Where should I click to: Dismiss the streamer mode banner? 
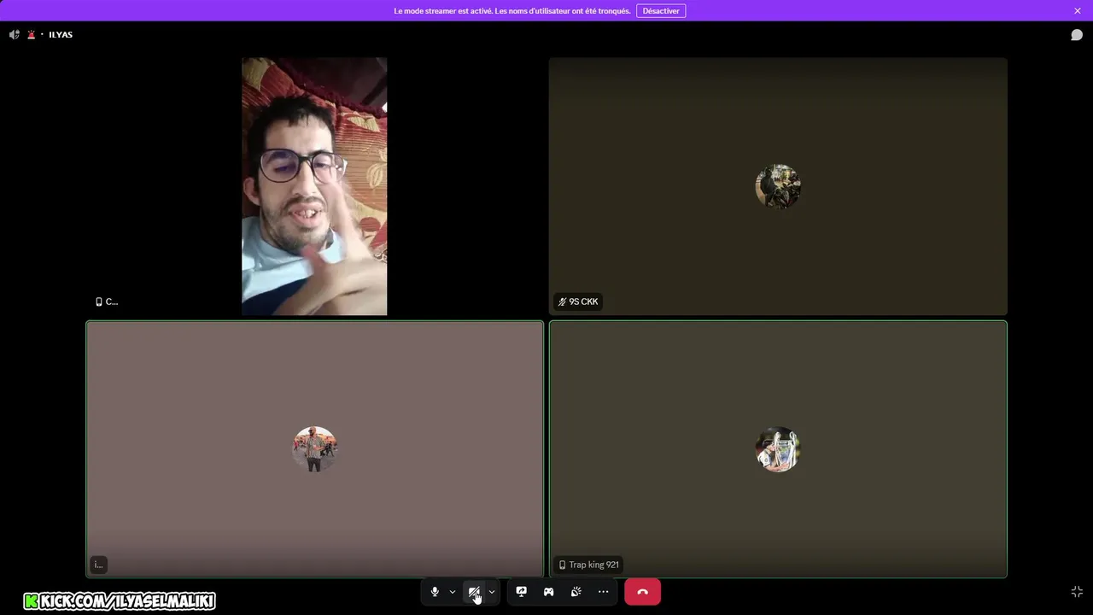tap(1078, 11)
